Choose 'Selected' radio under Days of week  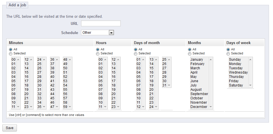click(x=228, y=54)
